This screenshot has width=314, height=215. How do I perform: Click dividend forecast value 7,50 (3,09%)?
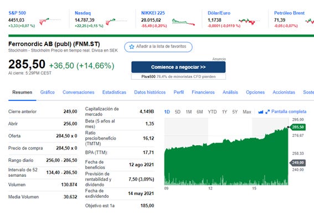pyautogui.click(x=141, y=179)
